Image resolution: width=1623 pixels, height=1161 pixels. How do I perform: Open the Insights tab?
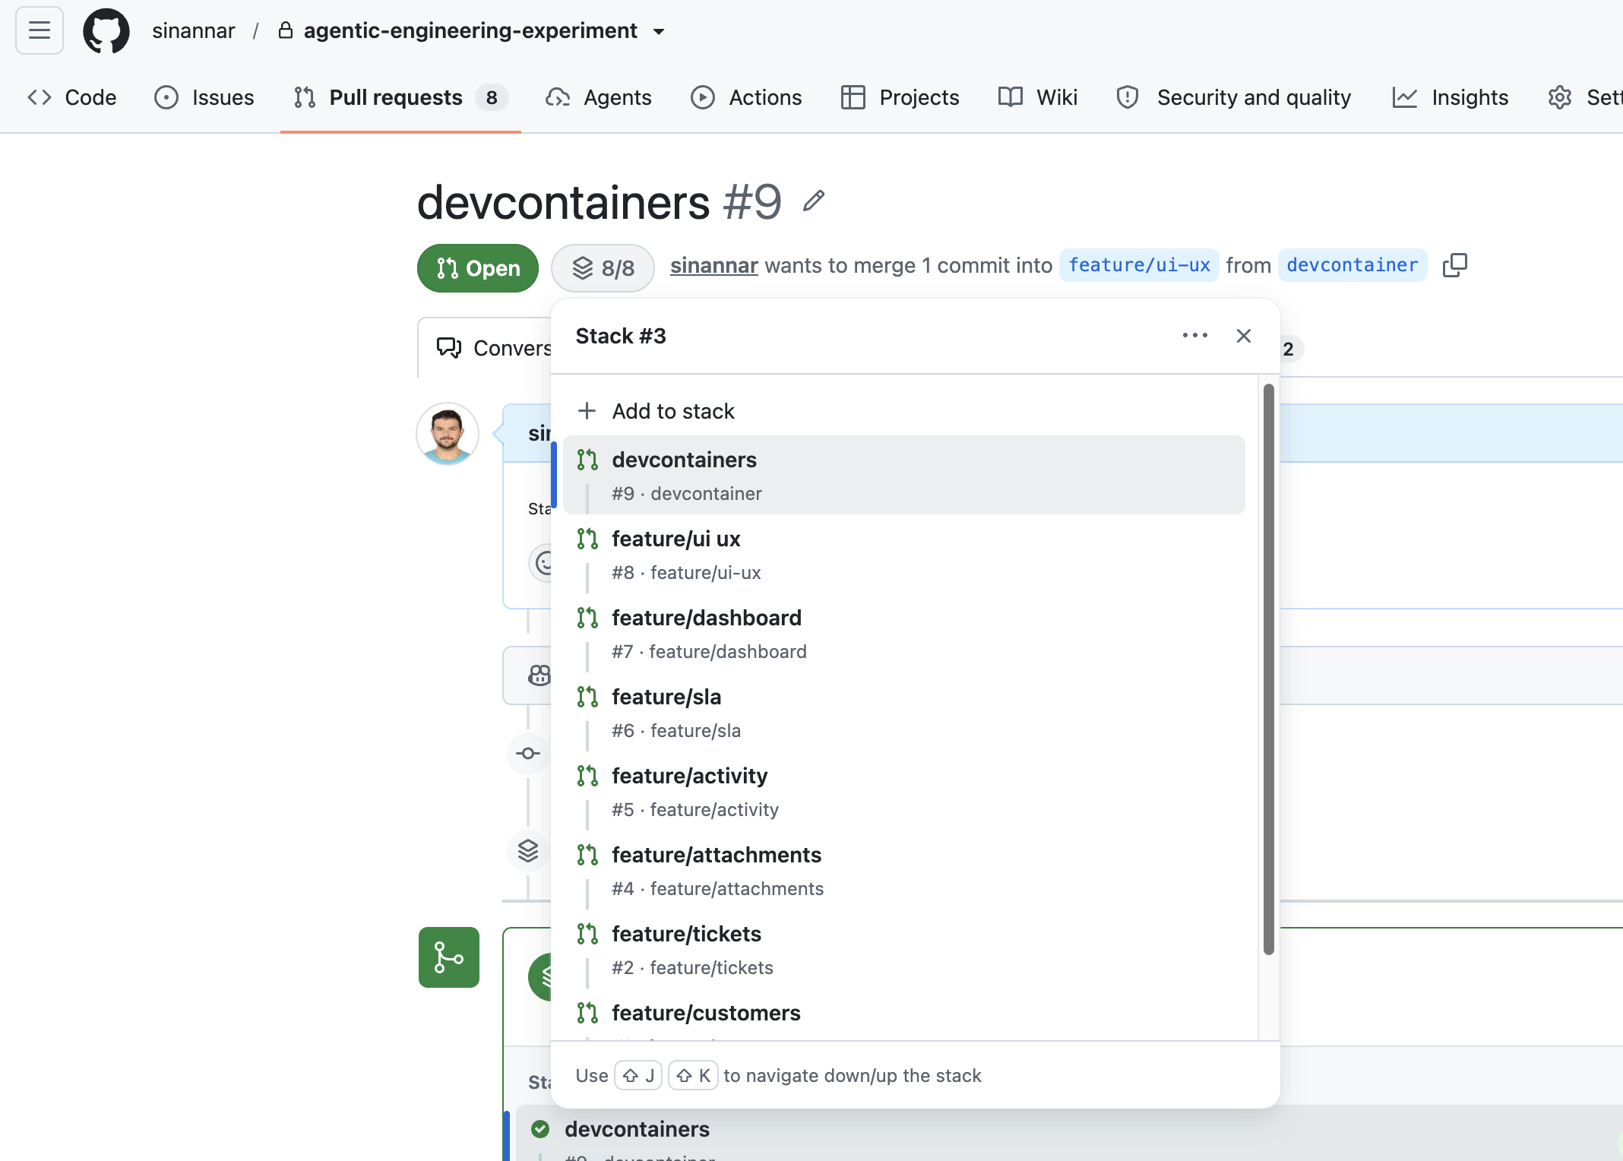1451,97
